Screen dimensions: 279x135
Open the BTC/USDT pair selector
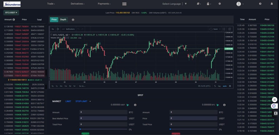click(11, 13)
